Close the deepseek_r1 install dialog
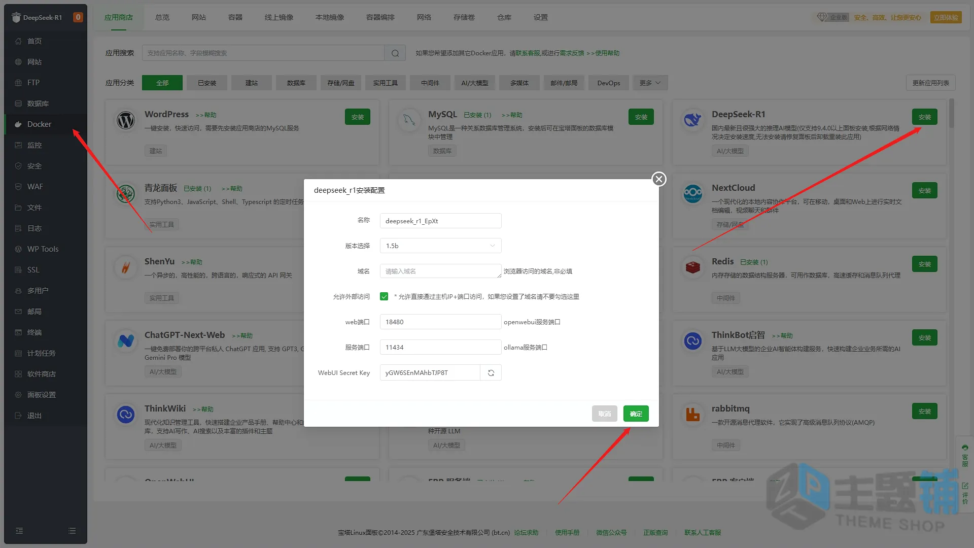 point(659,179)
